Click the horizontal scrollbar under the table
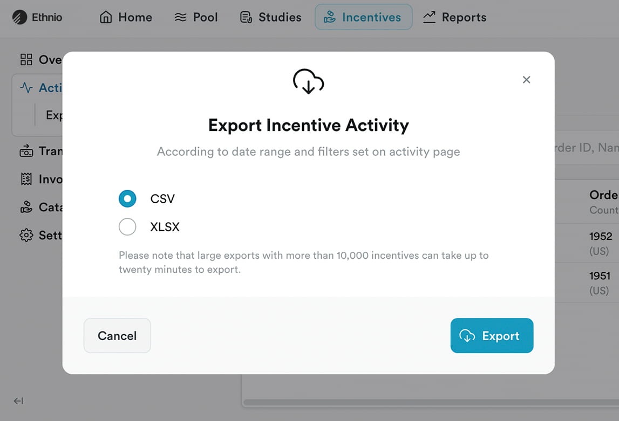The image size is (619, 421). 431,403
